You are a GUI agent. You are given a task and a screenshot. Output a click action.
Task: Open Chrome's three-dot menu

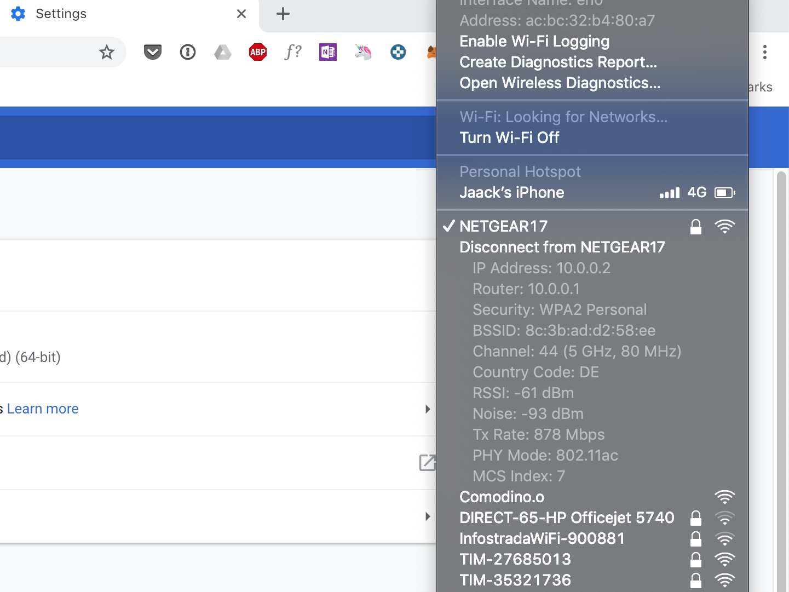point(765,53)
